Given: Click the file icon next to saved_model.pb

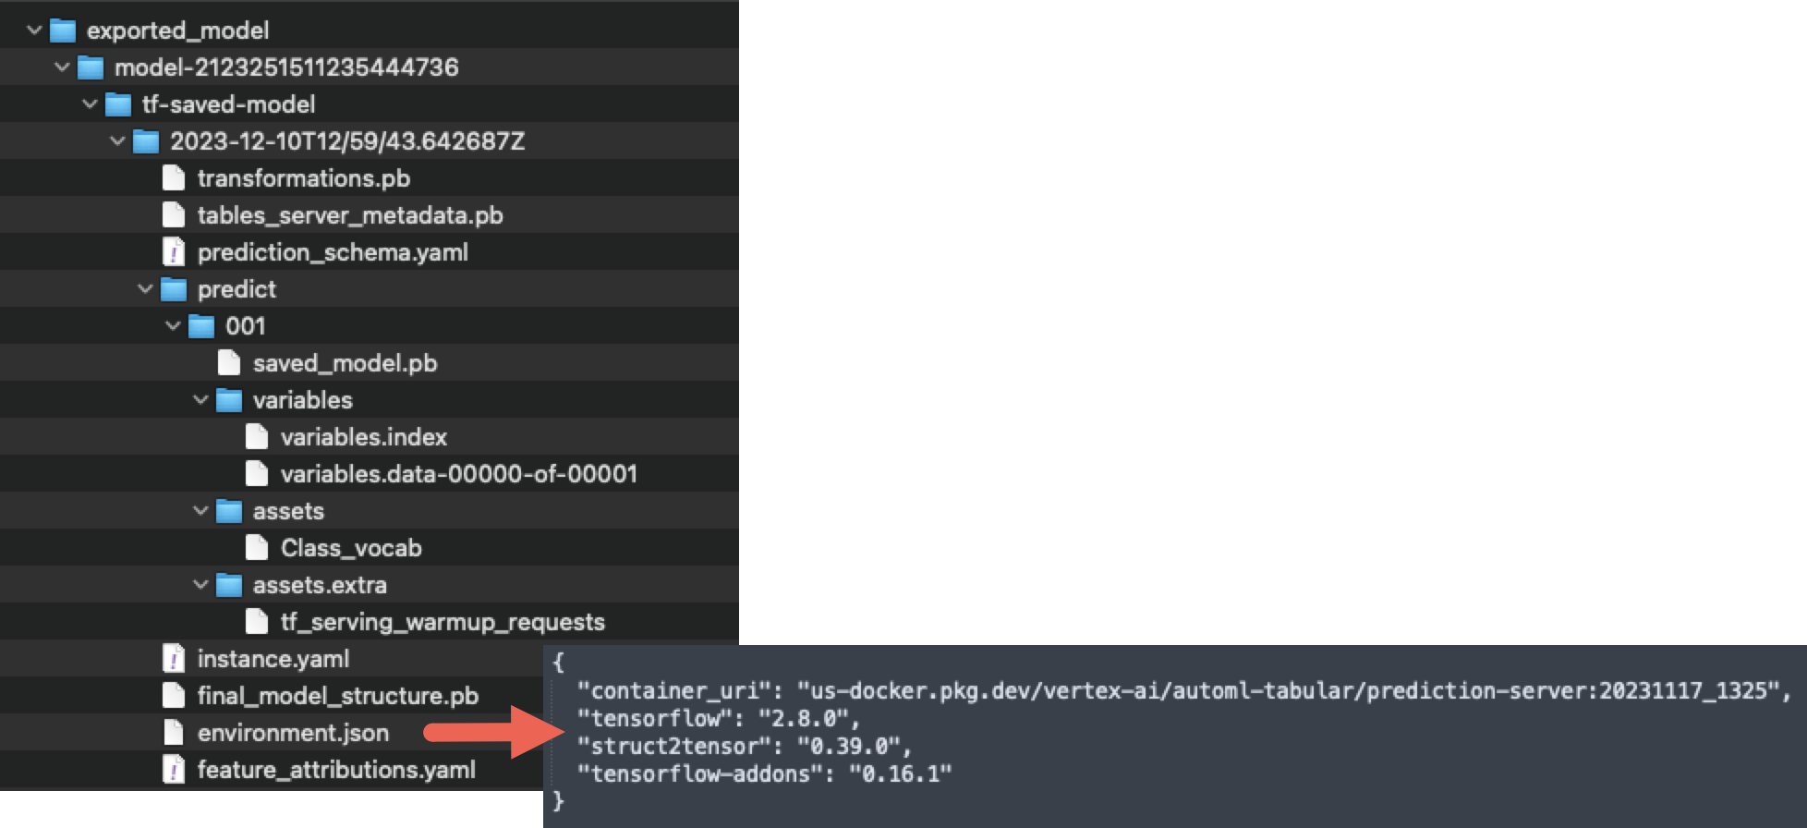Looking at the screenshot, I should point(227,362).
